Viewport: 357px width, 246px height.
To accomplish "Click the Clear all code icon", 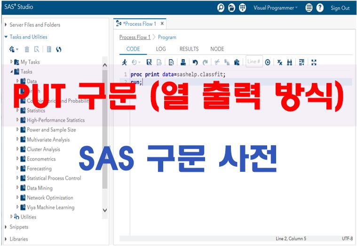I will pyautogui.click(x=280, y=62).
